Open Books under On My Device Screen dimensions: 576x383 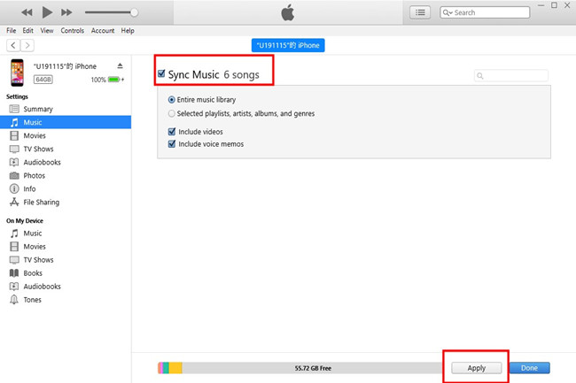click(x=66, y=273)
